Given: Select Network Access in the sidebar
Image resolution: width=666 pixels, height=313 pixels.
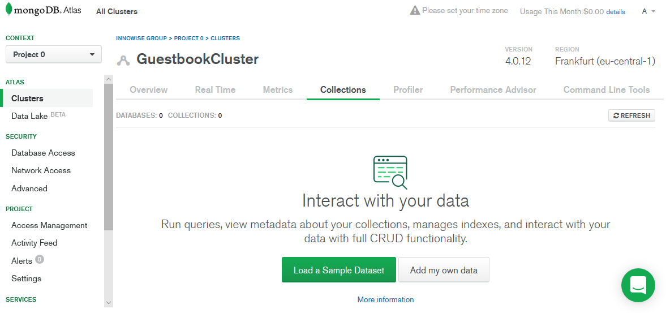Looking at the screenshot, I should (x=41, y=170).
